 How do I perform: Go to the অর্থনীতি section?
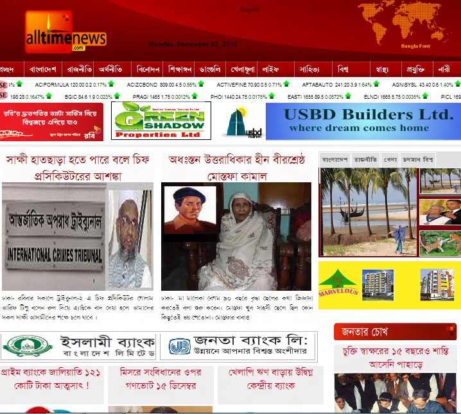(110, 69)
